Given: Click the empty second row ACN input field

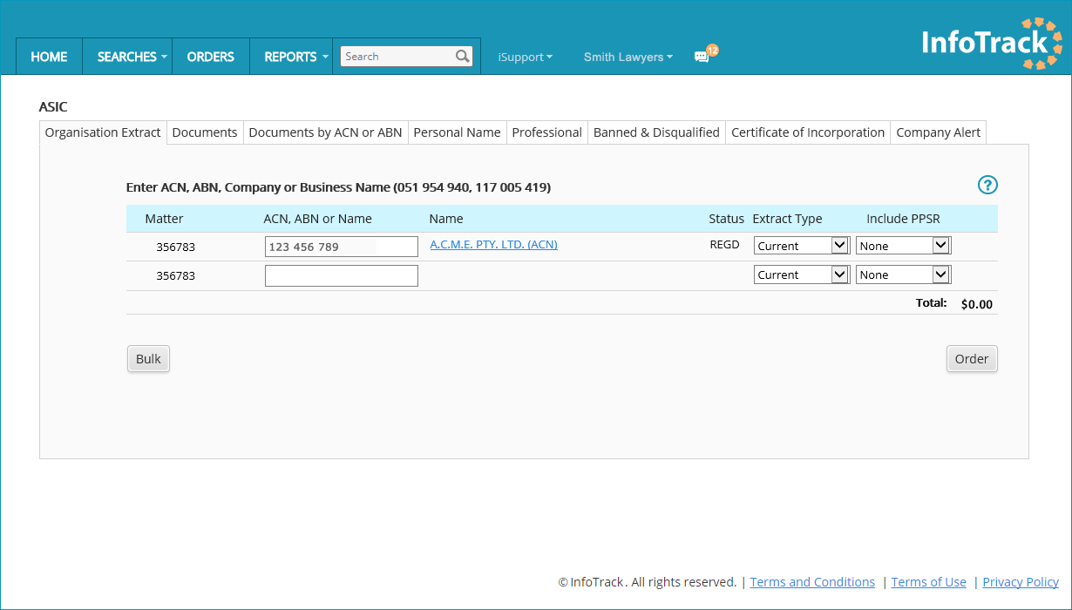Looking at the screenshot, I should [x=341, y=275].
